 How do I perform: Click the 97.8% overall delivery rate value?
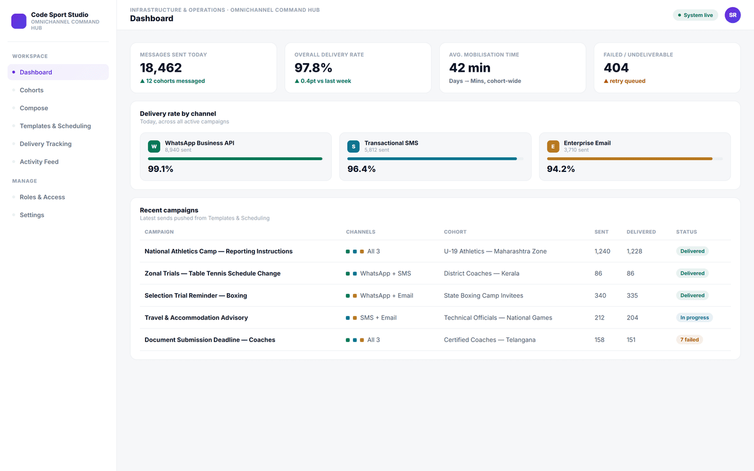[313, 68]
